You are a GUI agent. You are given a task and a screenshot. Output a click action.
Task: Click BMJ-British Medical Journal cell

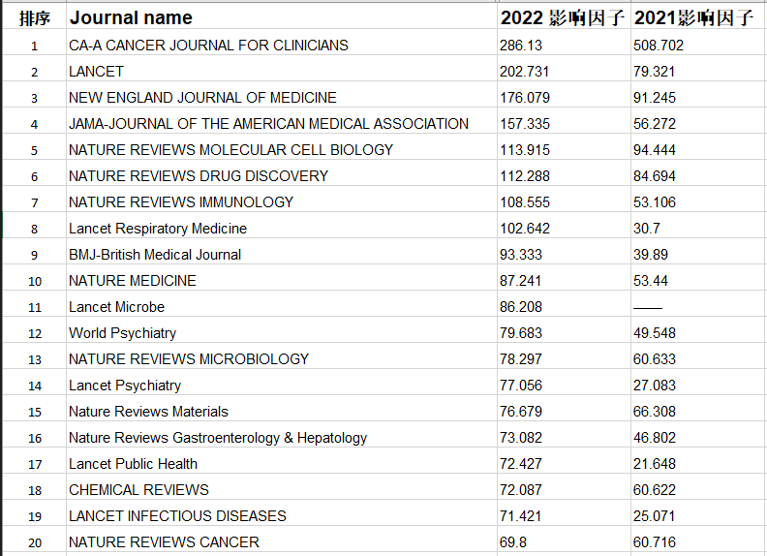point(281,251)
